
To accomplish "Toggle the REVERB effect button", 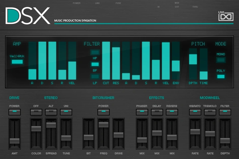I will [172, 112].
